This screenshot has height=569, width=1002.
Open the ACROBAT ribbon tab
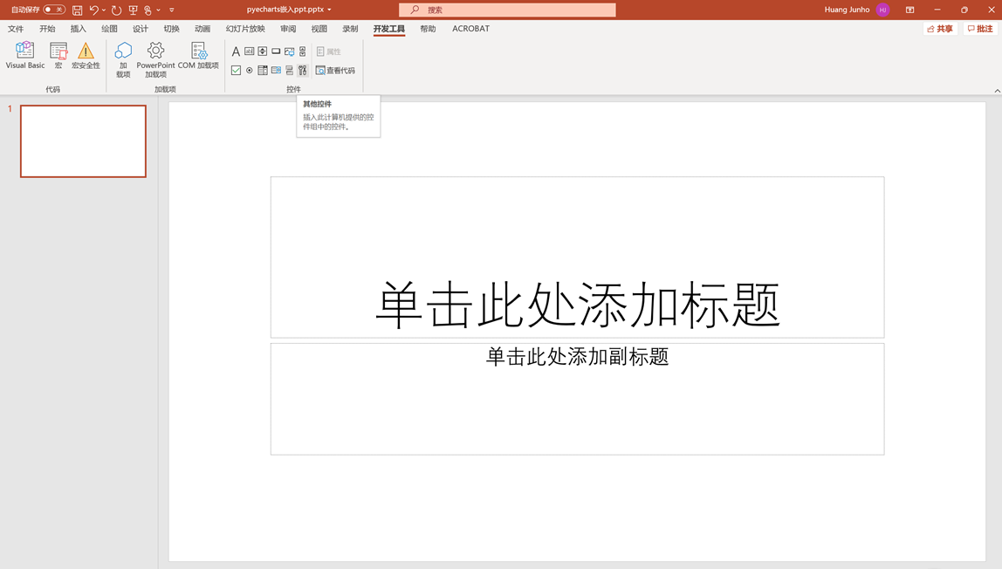click(x=470, y=28)
